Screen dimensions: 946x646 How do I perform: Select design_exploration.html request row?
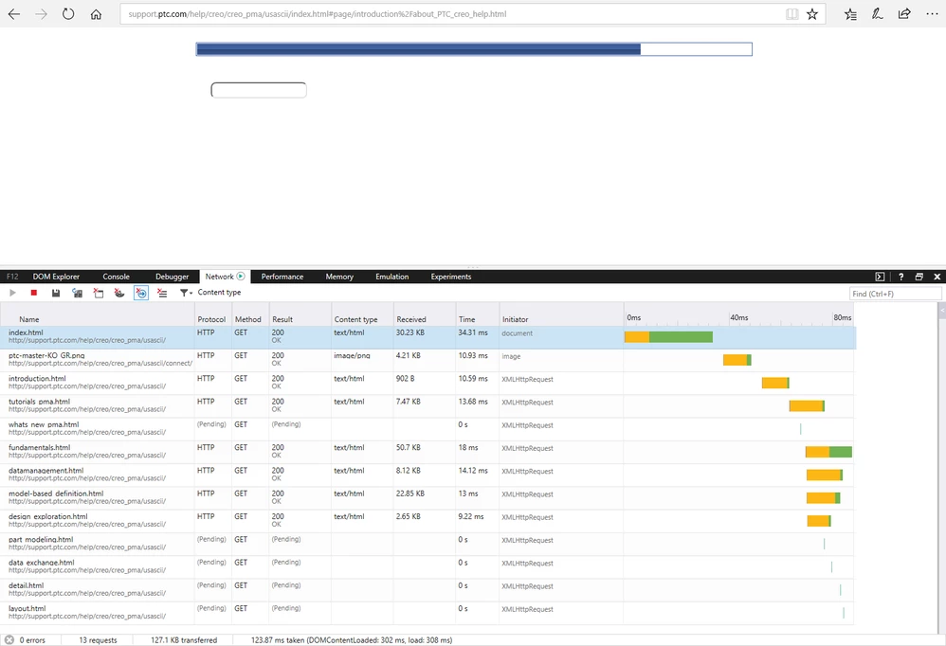pos(428,521)
